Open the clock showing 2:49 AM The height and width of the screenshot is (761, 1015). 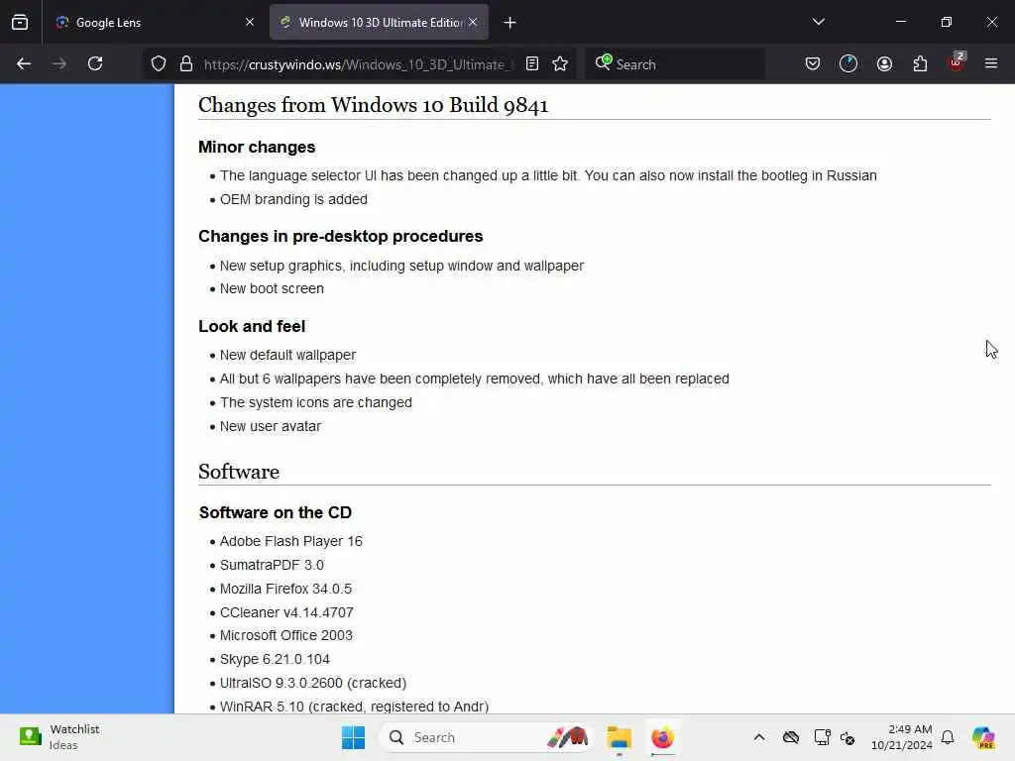[x=902, y=737]
